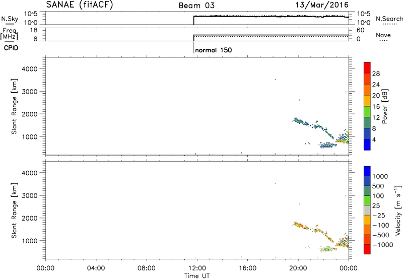Click the 12:00 time tick label

coord(197,268)
